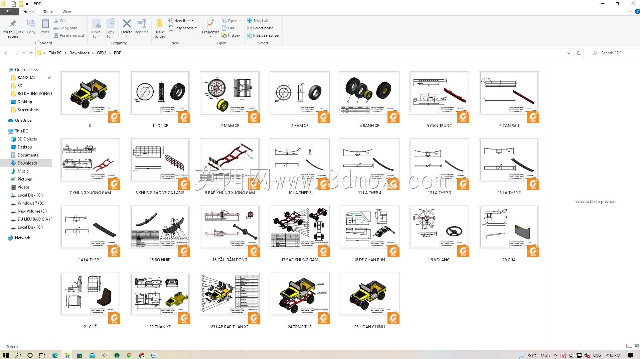Image resolution: width=640 pixels, height=359 pixels.
Task: Open the File menu tab
Action: (9, 12)
